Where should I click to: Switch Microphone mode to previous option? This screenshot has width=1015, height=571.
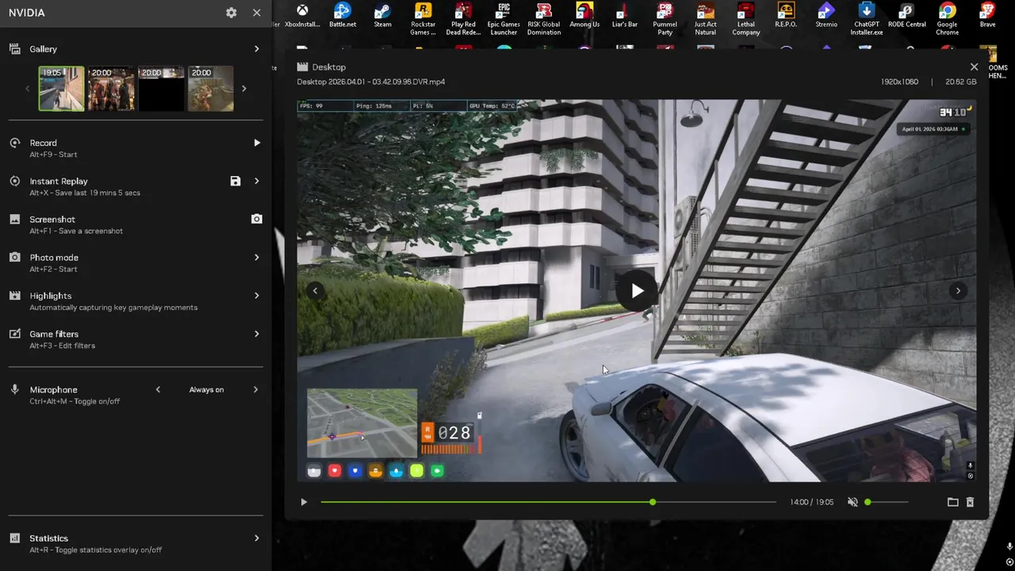158,389
